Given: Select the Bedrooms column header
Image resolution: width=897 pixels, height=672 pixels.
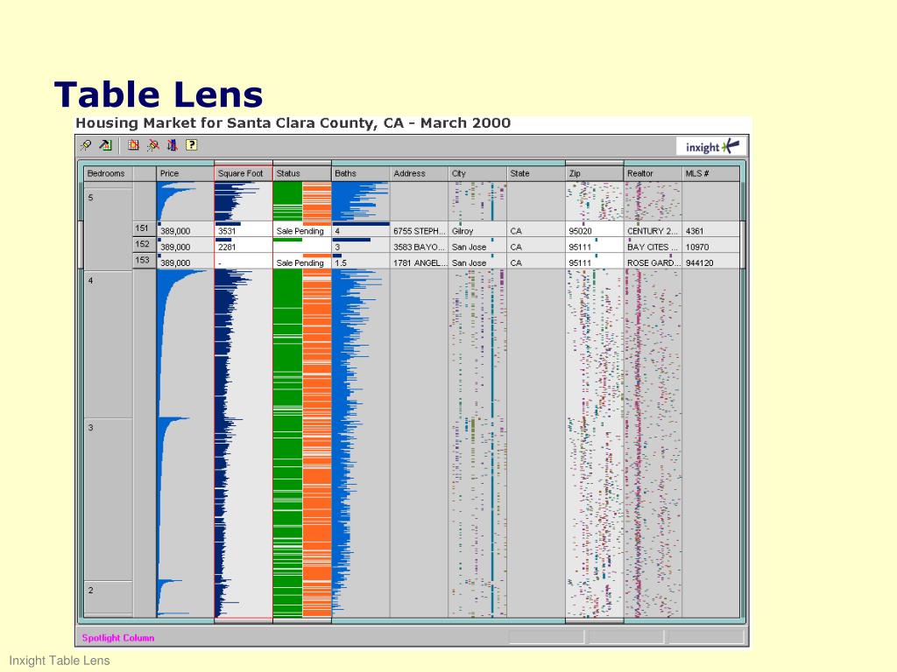Looking at the screenshot, I should pyautogui.click(x=108, y=173).
